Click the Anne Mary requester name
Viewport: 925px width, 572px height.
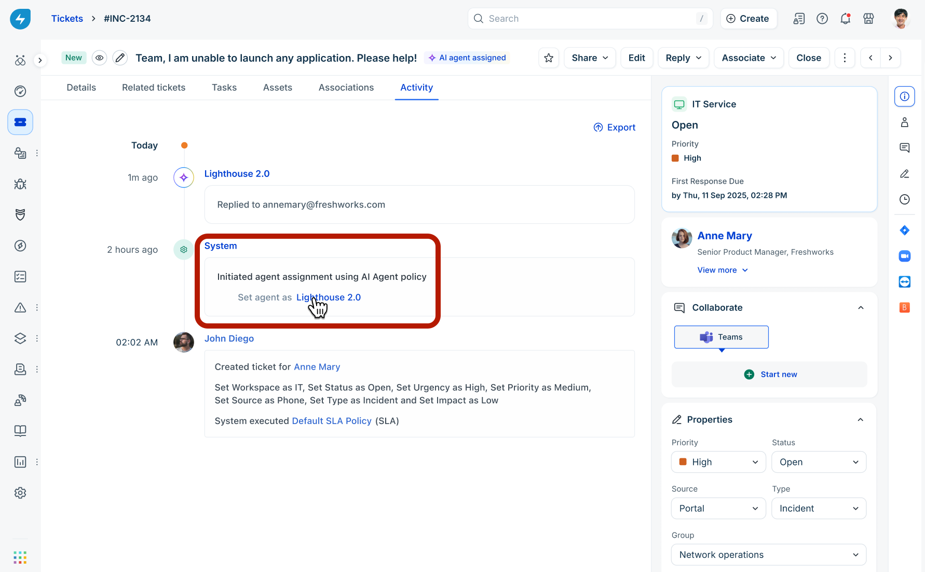(x=725, y=236)
